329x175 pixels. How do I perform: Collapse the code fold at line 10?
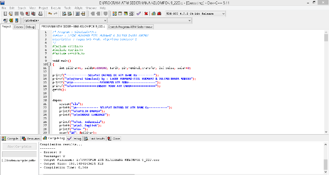click(49, 64)
